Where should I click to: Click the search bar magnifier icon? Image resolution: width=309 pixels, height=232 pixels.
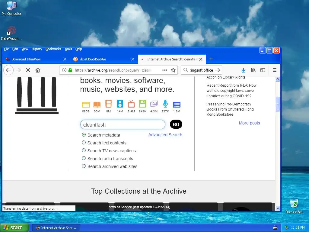(186, 70)
